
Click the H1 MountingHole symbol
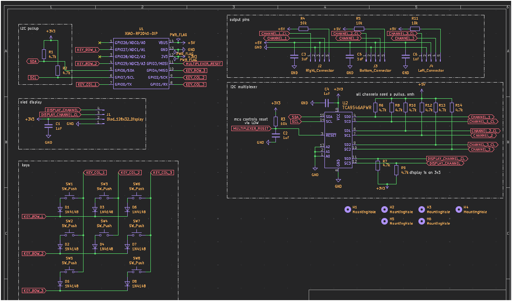tap(348, 209)
